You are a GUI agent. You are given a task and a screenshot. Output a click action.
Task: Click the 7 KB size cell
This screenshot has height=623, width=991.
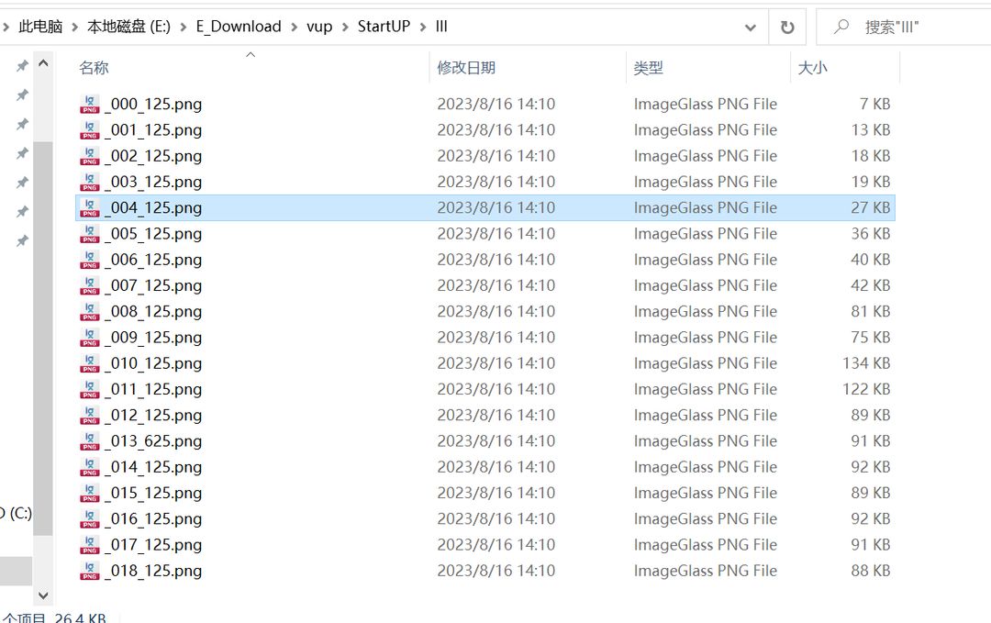coord(874,105)
